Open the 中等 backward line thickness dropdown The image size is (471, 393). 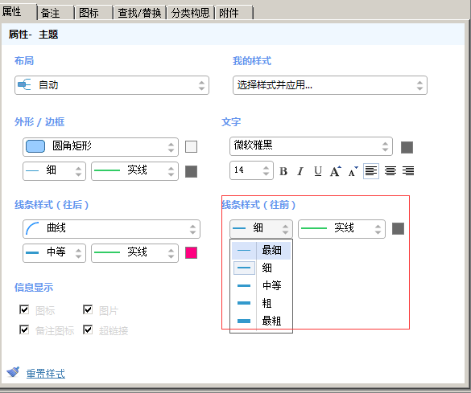pyautogui.click(x=55, y=253)
